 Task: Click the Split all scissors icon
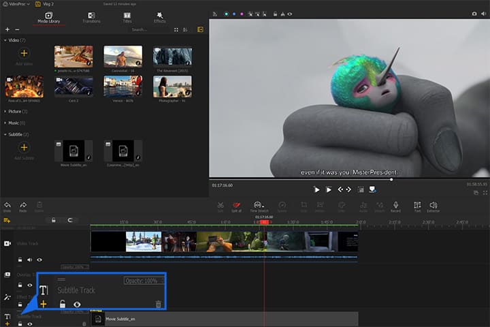(x=238, y=204)
